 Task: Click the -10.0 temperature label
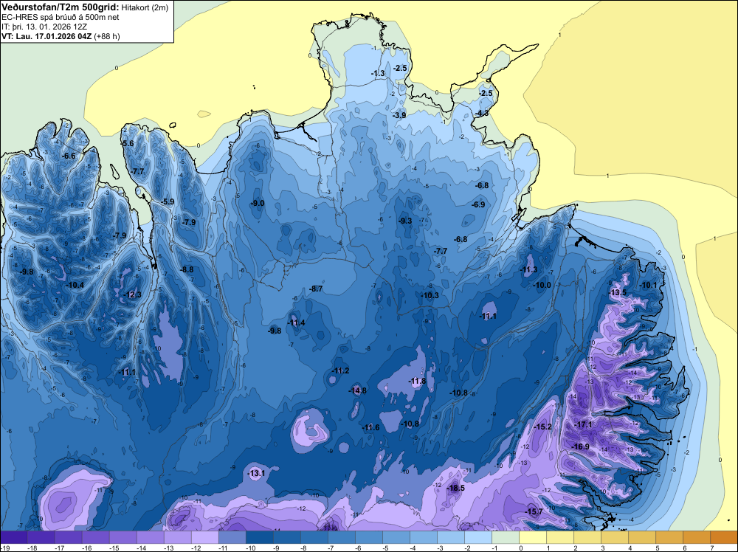click(542, 285)
